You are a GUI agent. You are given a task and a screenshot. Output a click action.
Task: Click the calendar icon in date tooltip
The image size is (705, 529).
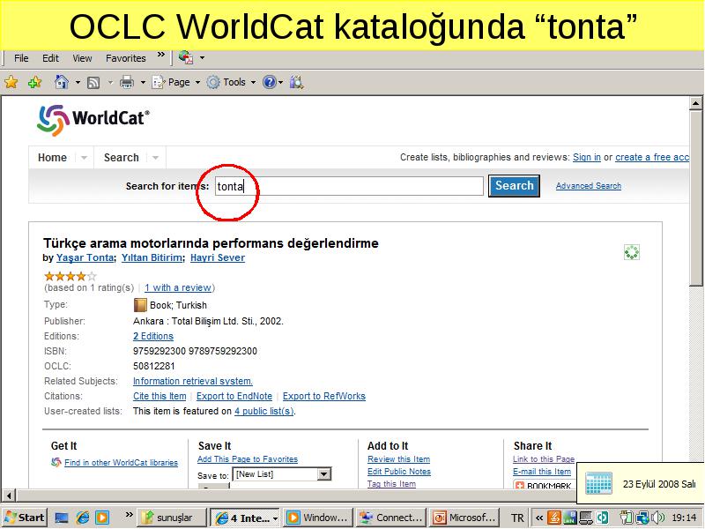598,483
